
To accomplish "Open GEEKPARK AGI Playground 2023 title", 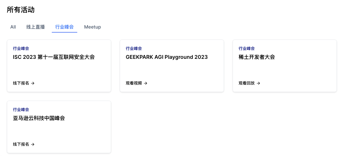I will point(167,57).
